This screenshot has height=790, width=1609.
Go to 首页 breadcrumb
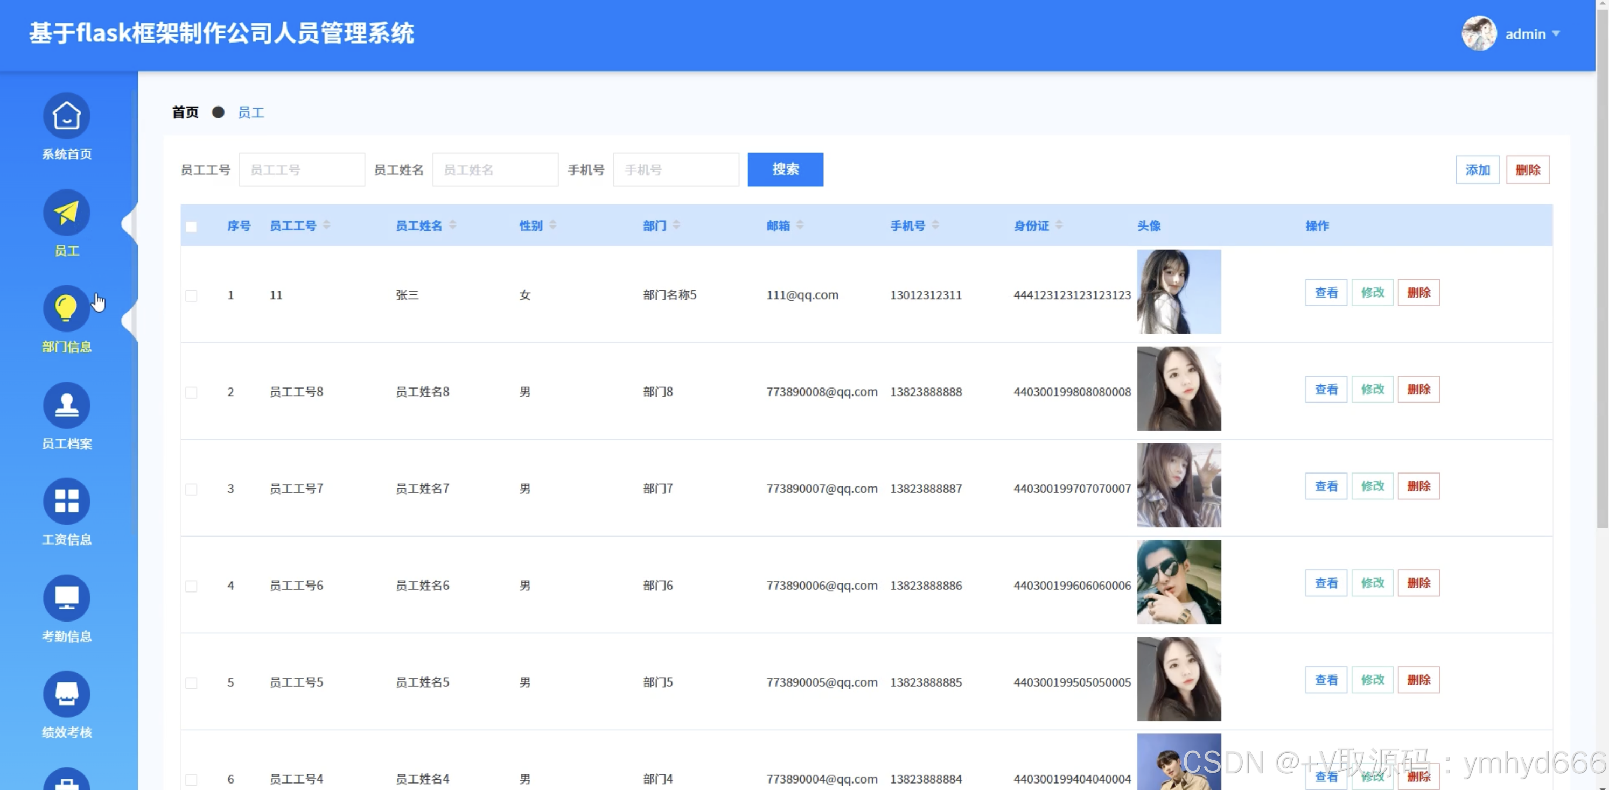pos(185,113)
